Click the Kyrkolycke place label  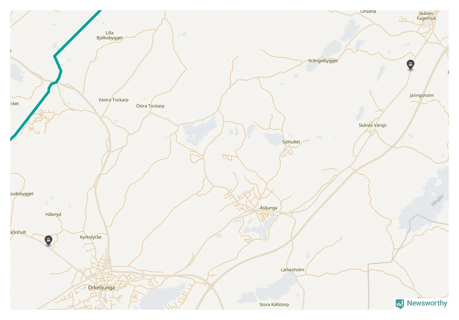91,237
